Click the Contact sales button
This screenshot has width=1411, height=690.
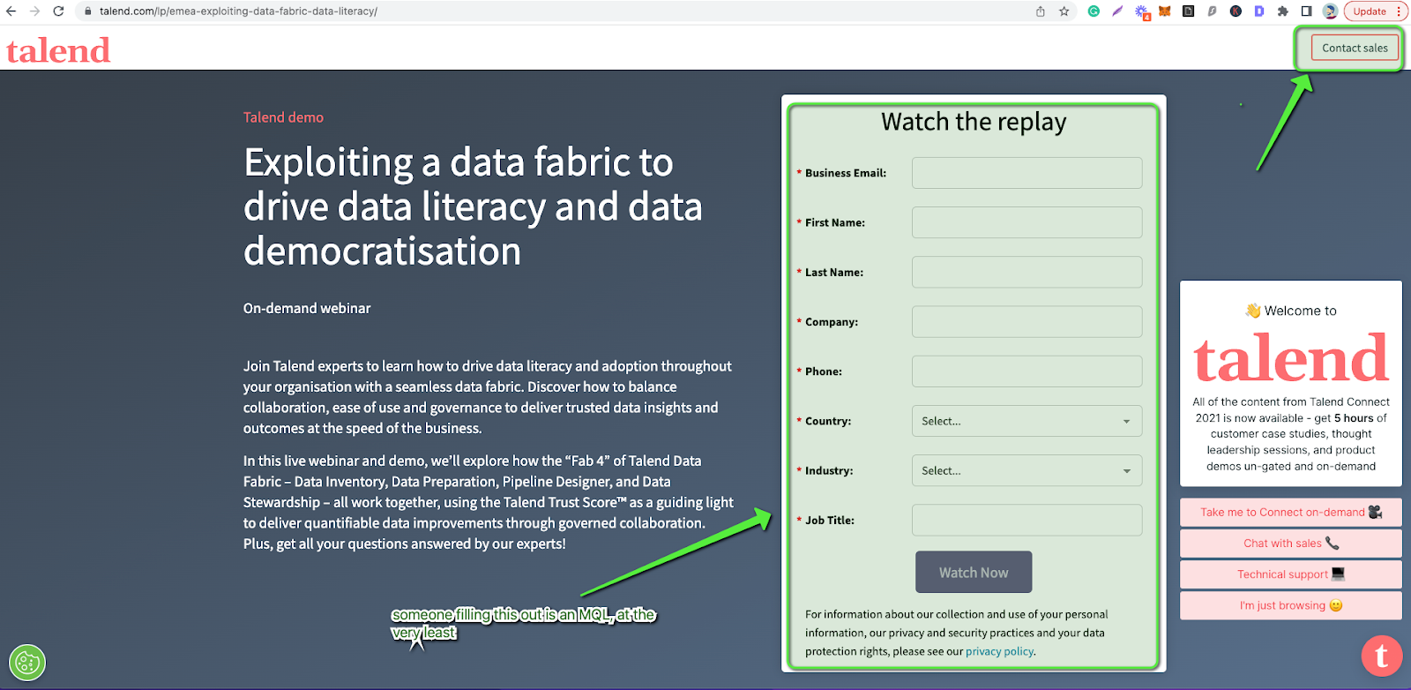click(x=1355, y=48)
